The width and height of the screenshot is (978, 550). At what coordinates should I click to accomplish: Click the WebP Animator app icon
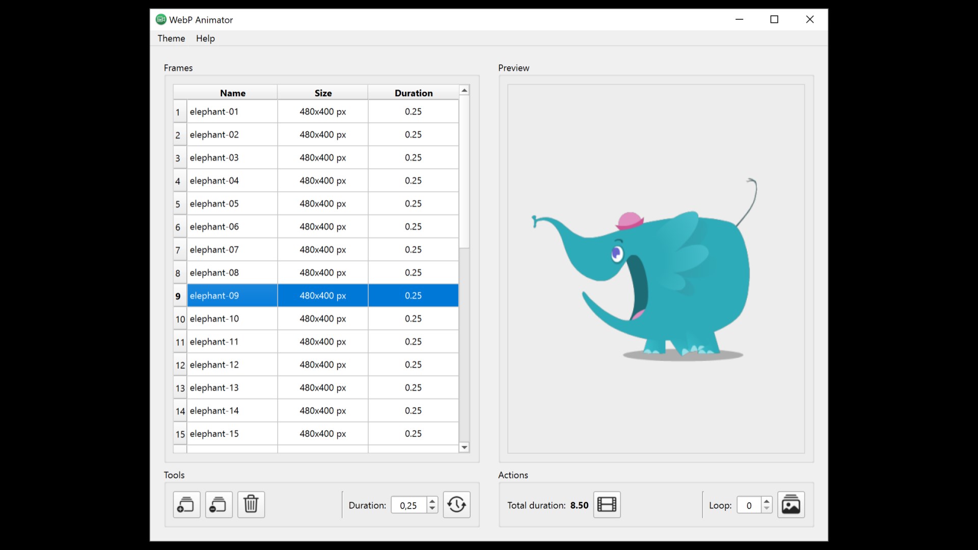coord(161,19)
